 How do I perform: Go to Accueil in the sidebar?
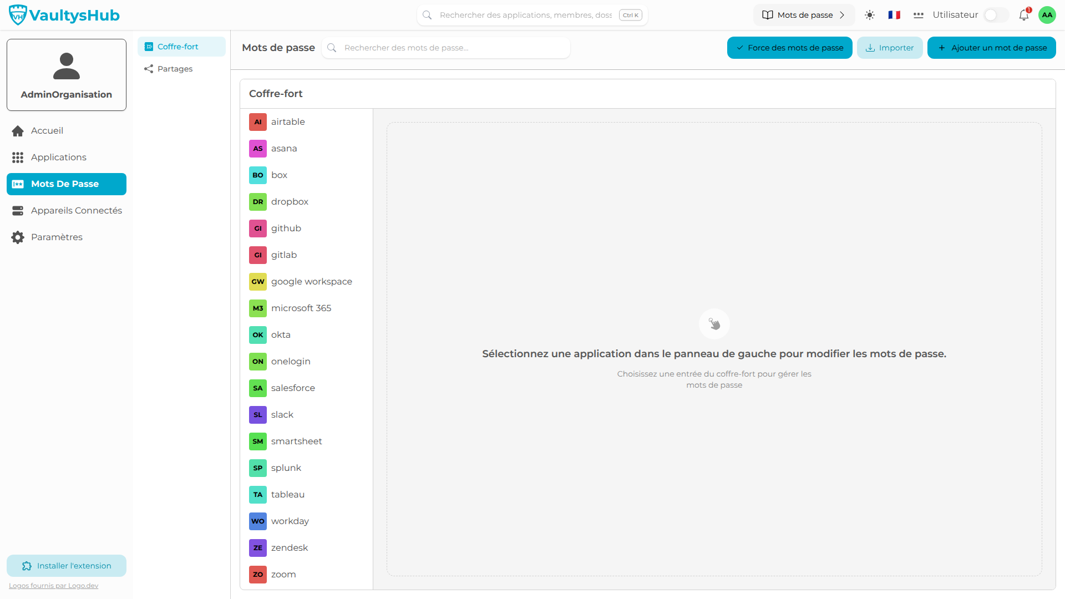(x=67, y=131)
